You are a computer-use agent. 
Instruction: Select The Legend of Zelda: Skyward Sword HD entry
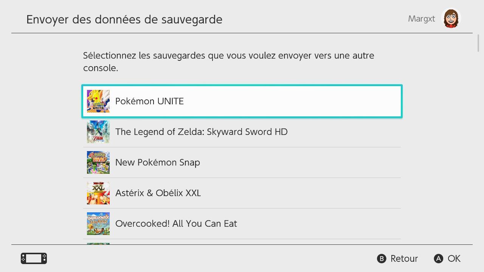pos(242,132)
